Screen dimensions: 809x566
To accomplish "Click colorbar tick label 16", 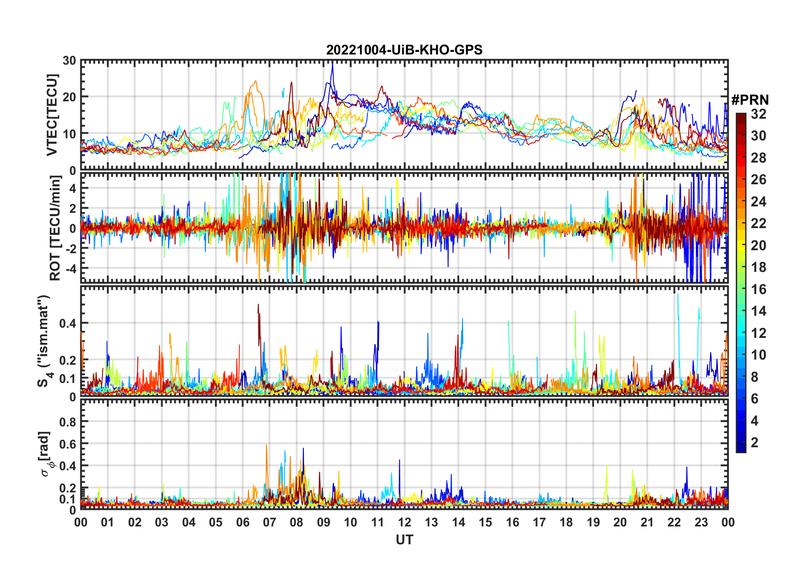I will [758, 289].
